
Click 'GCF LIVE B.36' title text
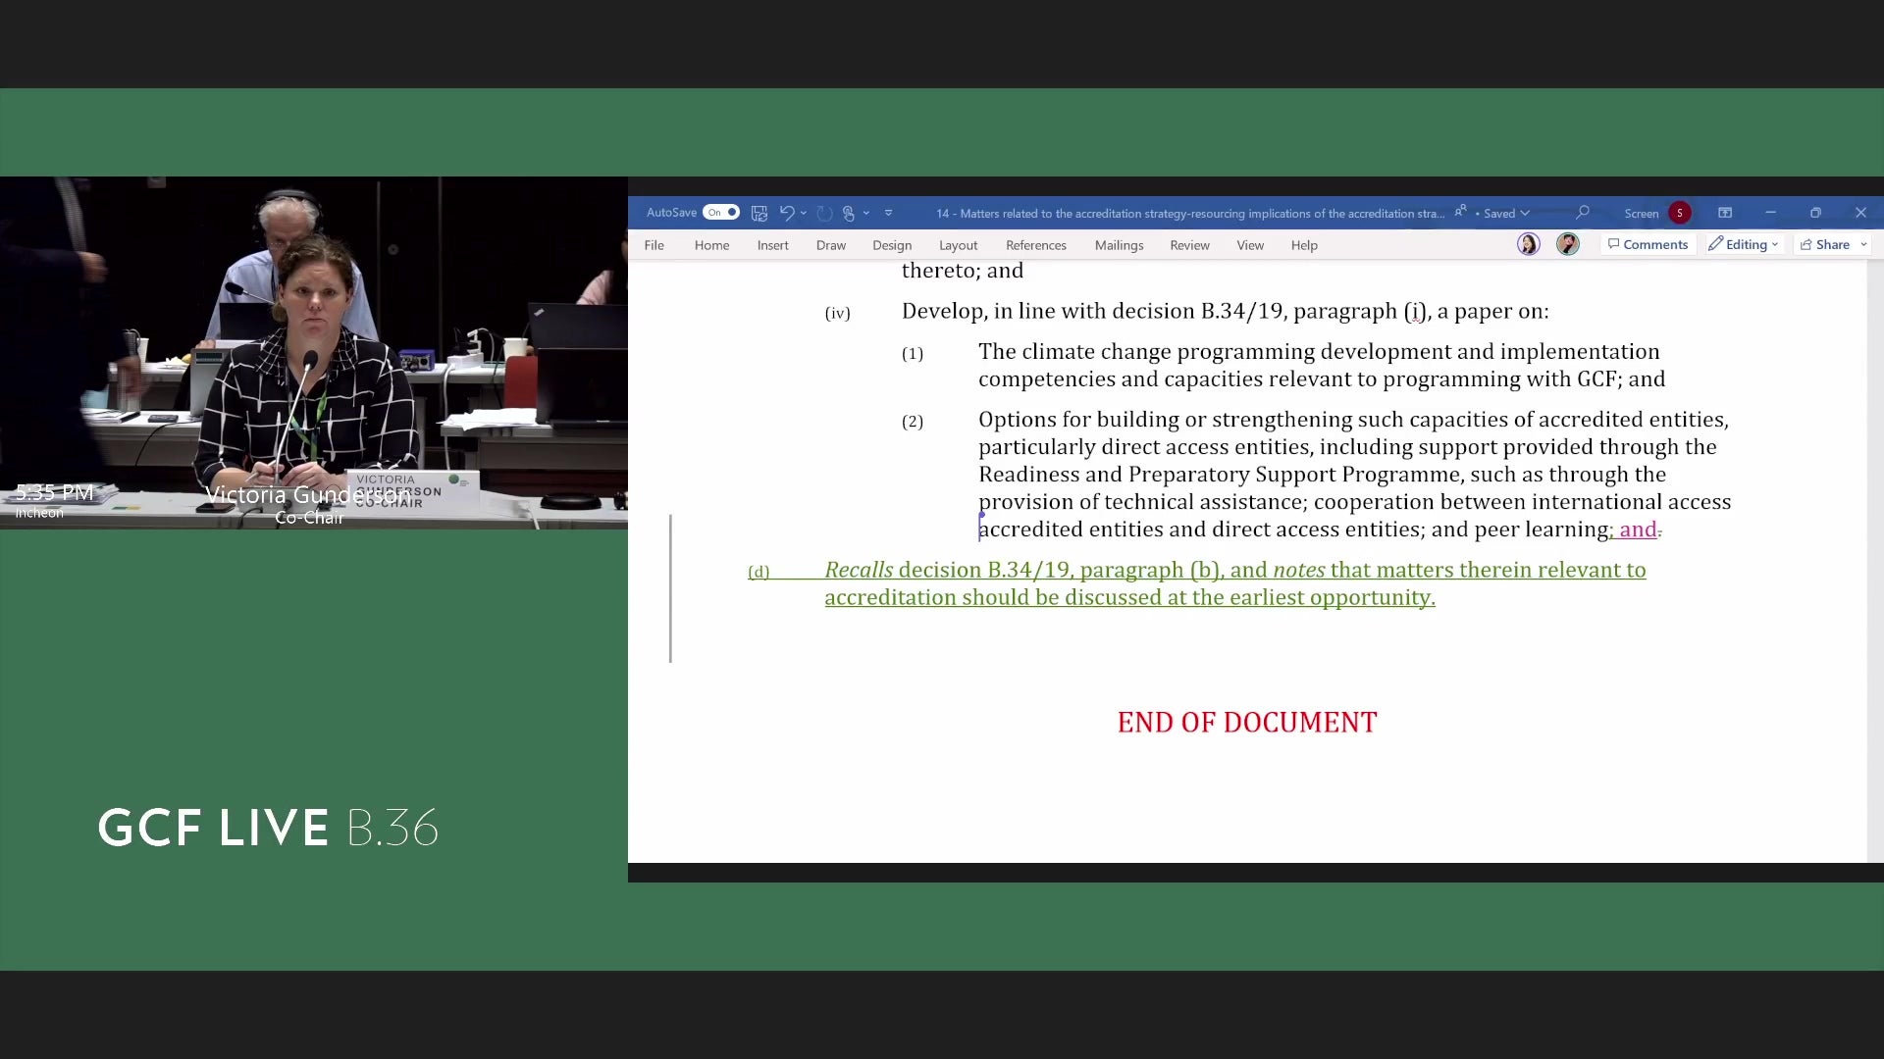point(268,829)
